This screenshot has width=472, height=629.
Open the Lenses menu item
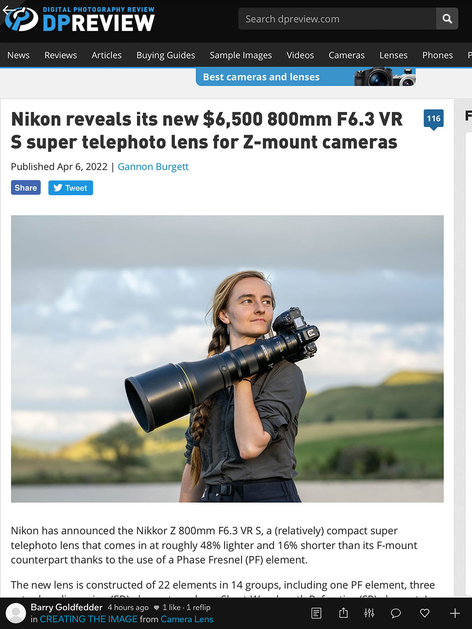(393, 55)
